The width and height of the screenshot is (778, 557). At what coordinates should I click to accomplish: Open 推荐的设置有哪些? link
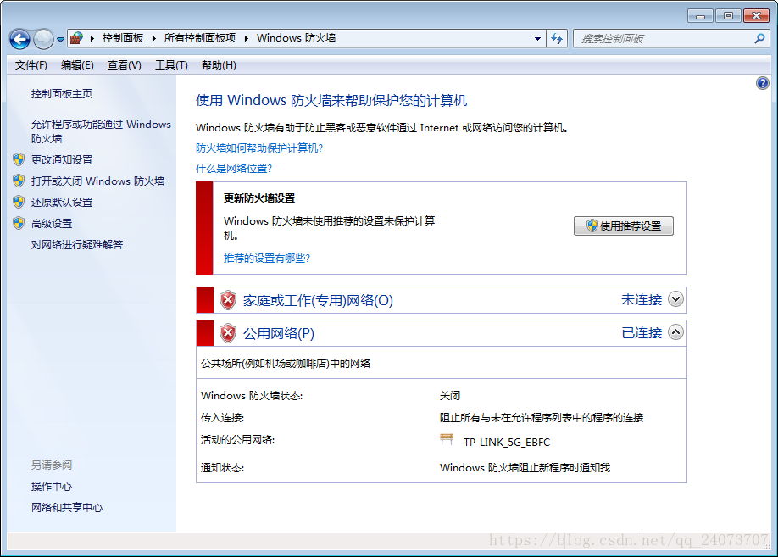tap(266, 258)
